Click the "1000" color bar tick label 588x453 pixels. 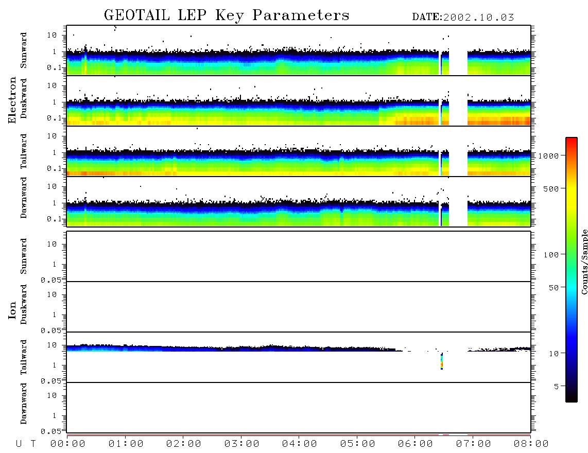(x=548, y=156)
